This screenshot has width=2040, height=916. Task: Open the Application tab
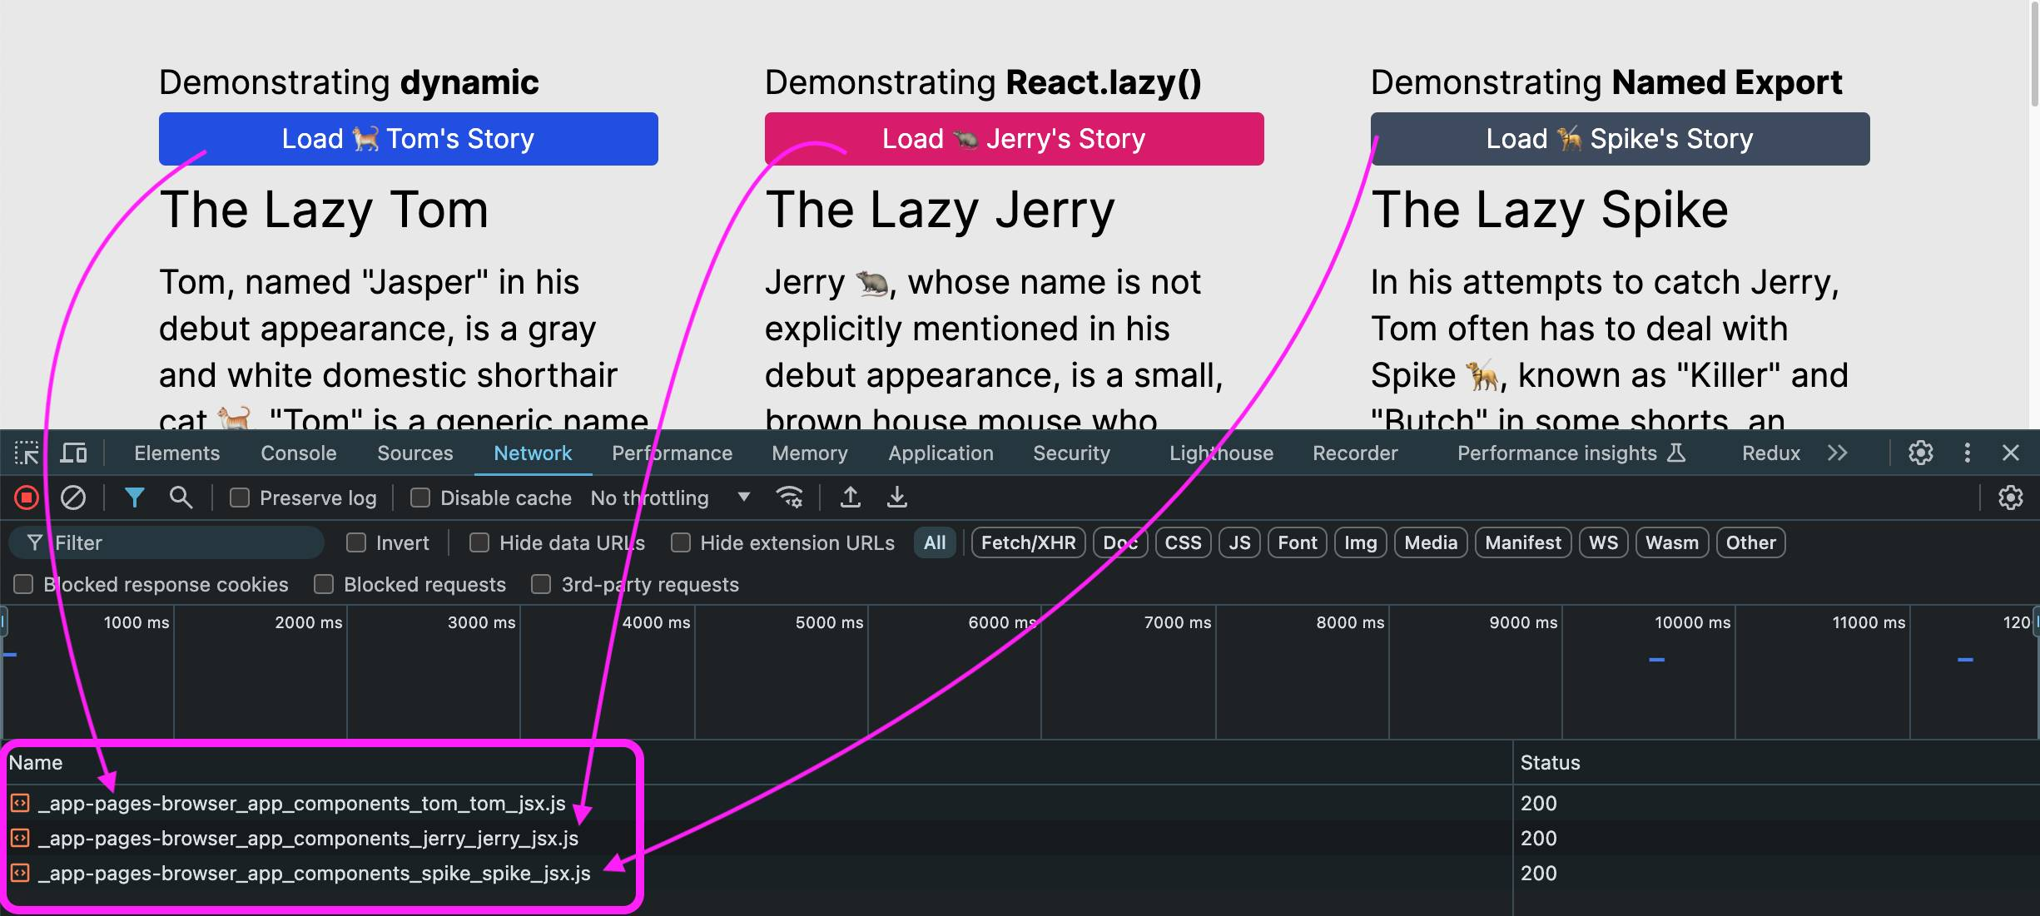click(941, 453)
